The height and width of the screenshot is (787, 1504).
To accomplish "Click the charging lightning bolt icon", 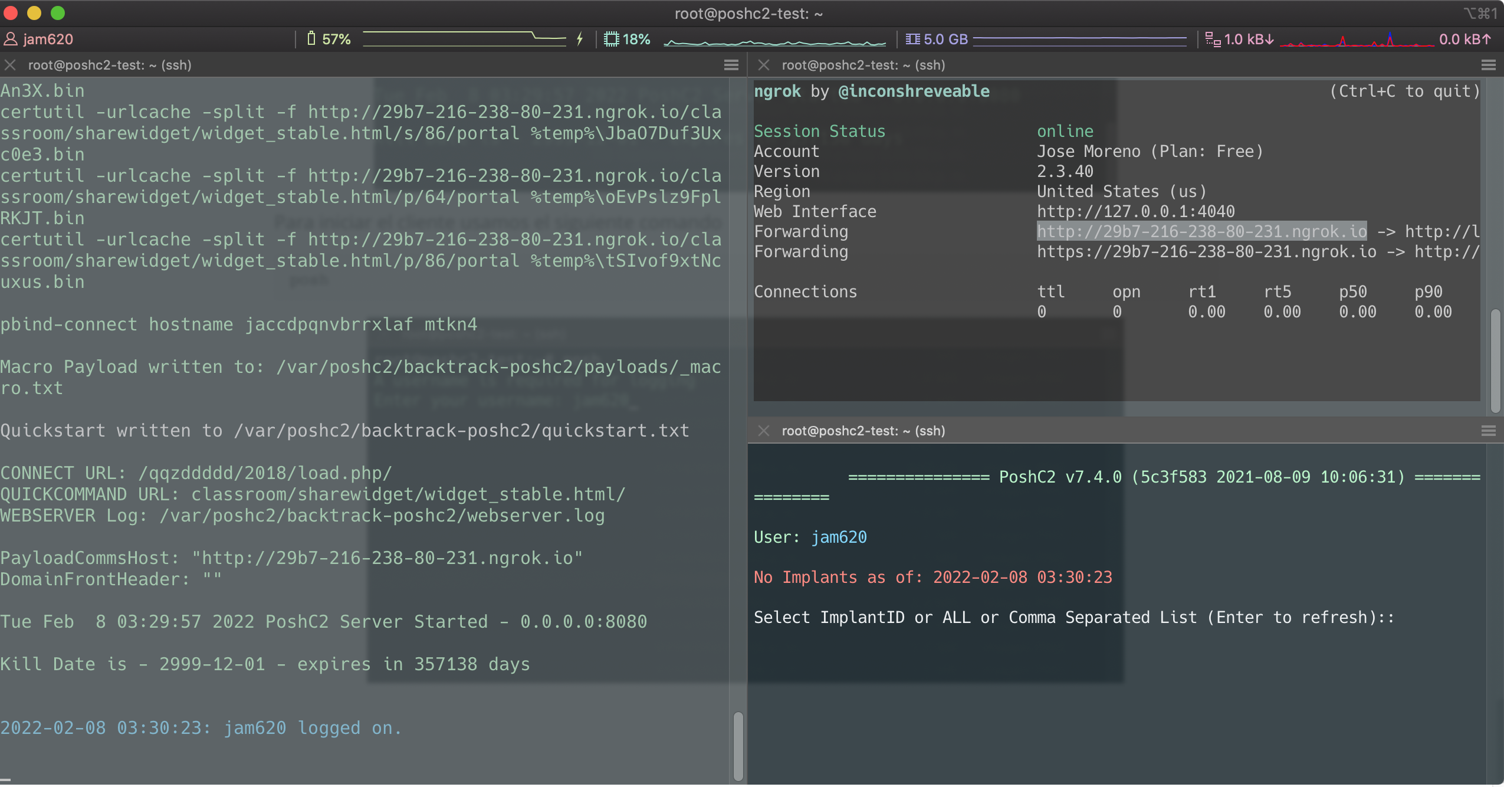I will (x=580, y=39).
